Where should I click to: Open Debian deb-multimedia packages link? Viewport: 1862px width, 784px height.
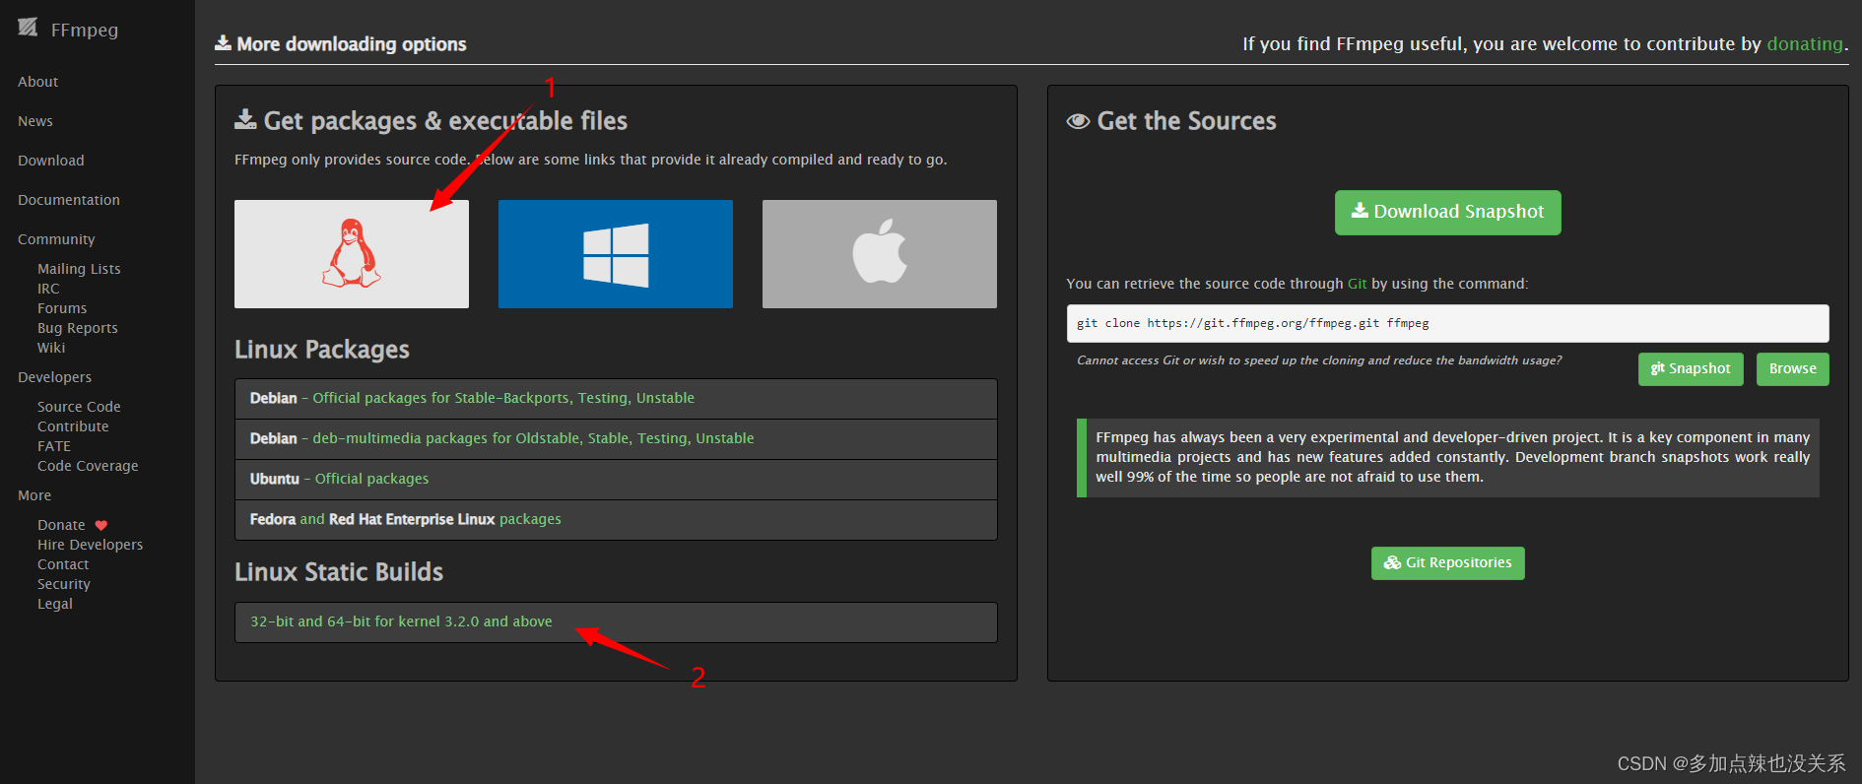click(533, 438)
